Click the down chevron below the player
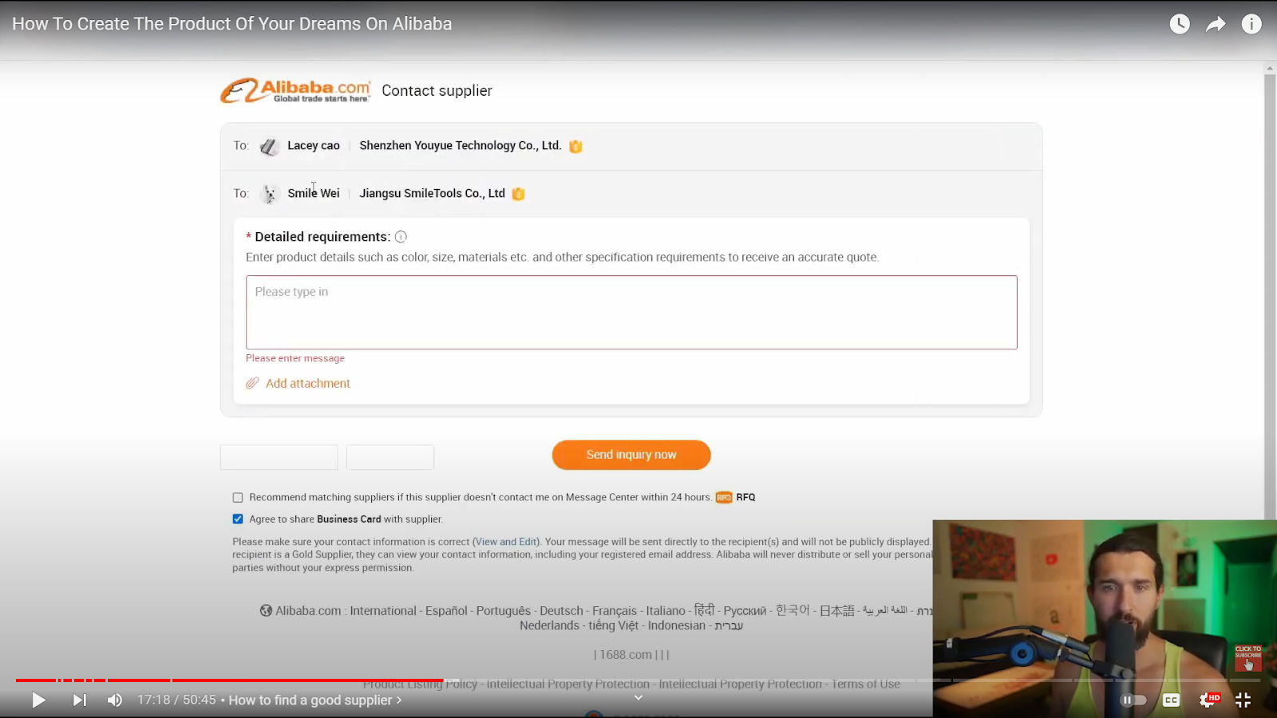The height and width of the screenshot is (718, 1277). [x=638, y=697]
